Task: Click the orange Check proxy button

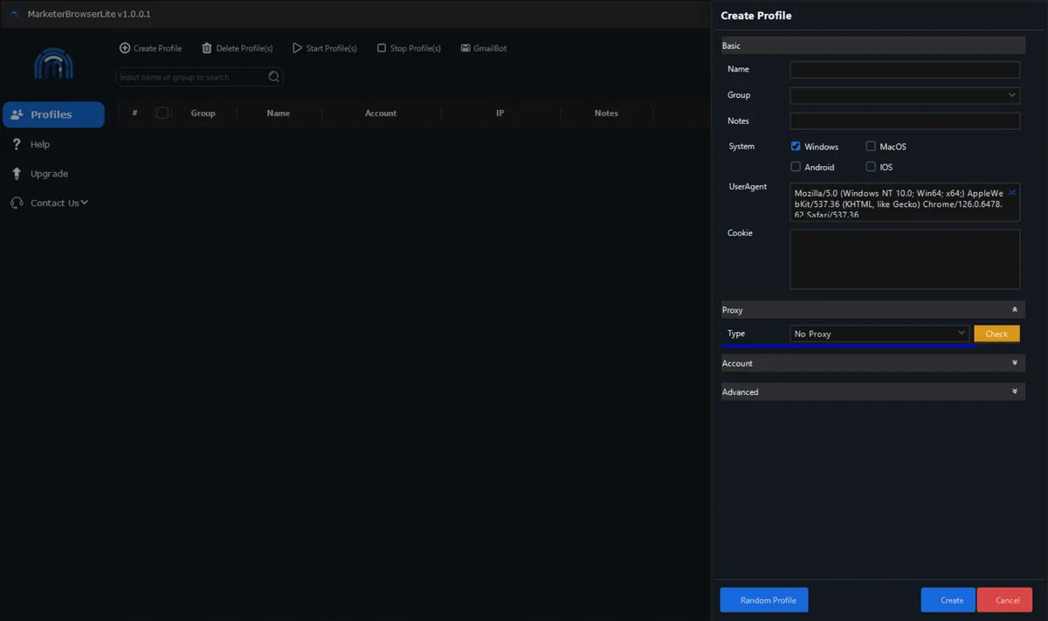Action: (997, 334)
